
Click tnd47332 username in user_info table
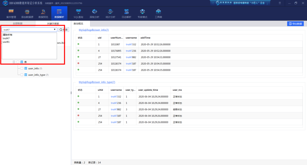coord(131,44)
